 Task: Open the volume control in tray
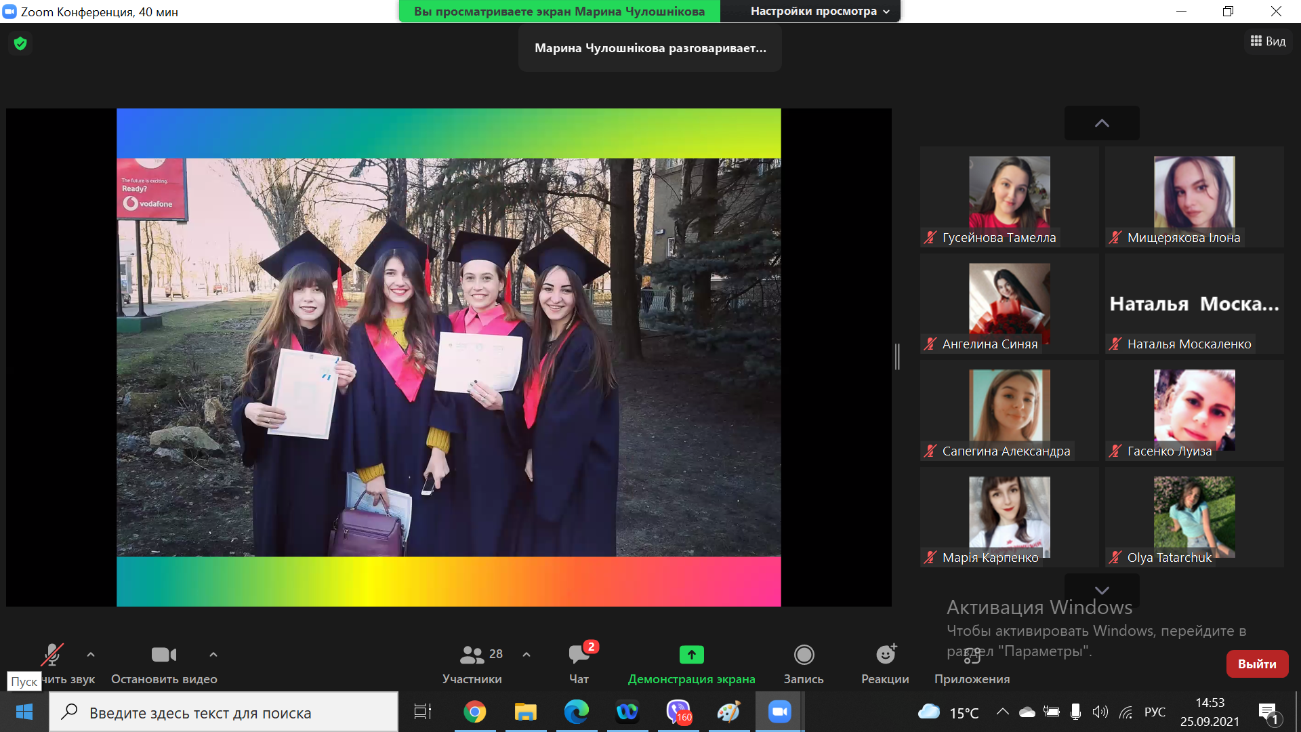pyautogui.click(x=1100, y=712)
